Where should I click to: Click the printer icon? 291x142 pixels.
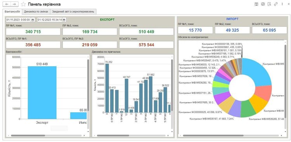point(263,4)
